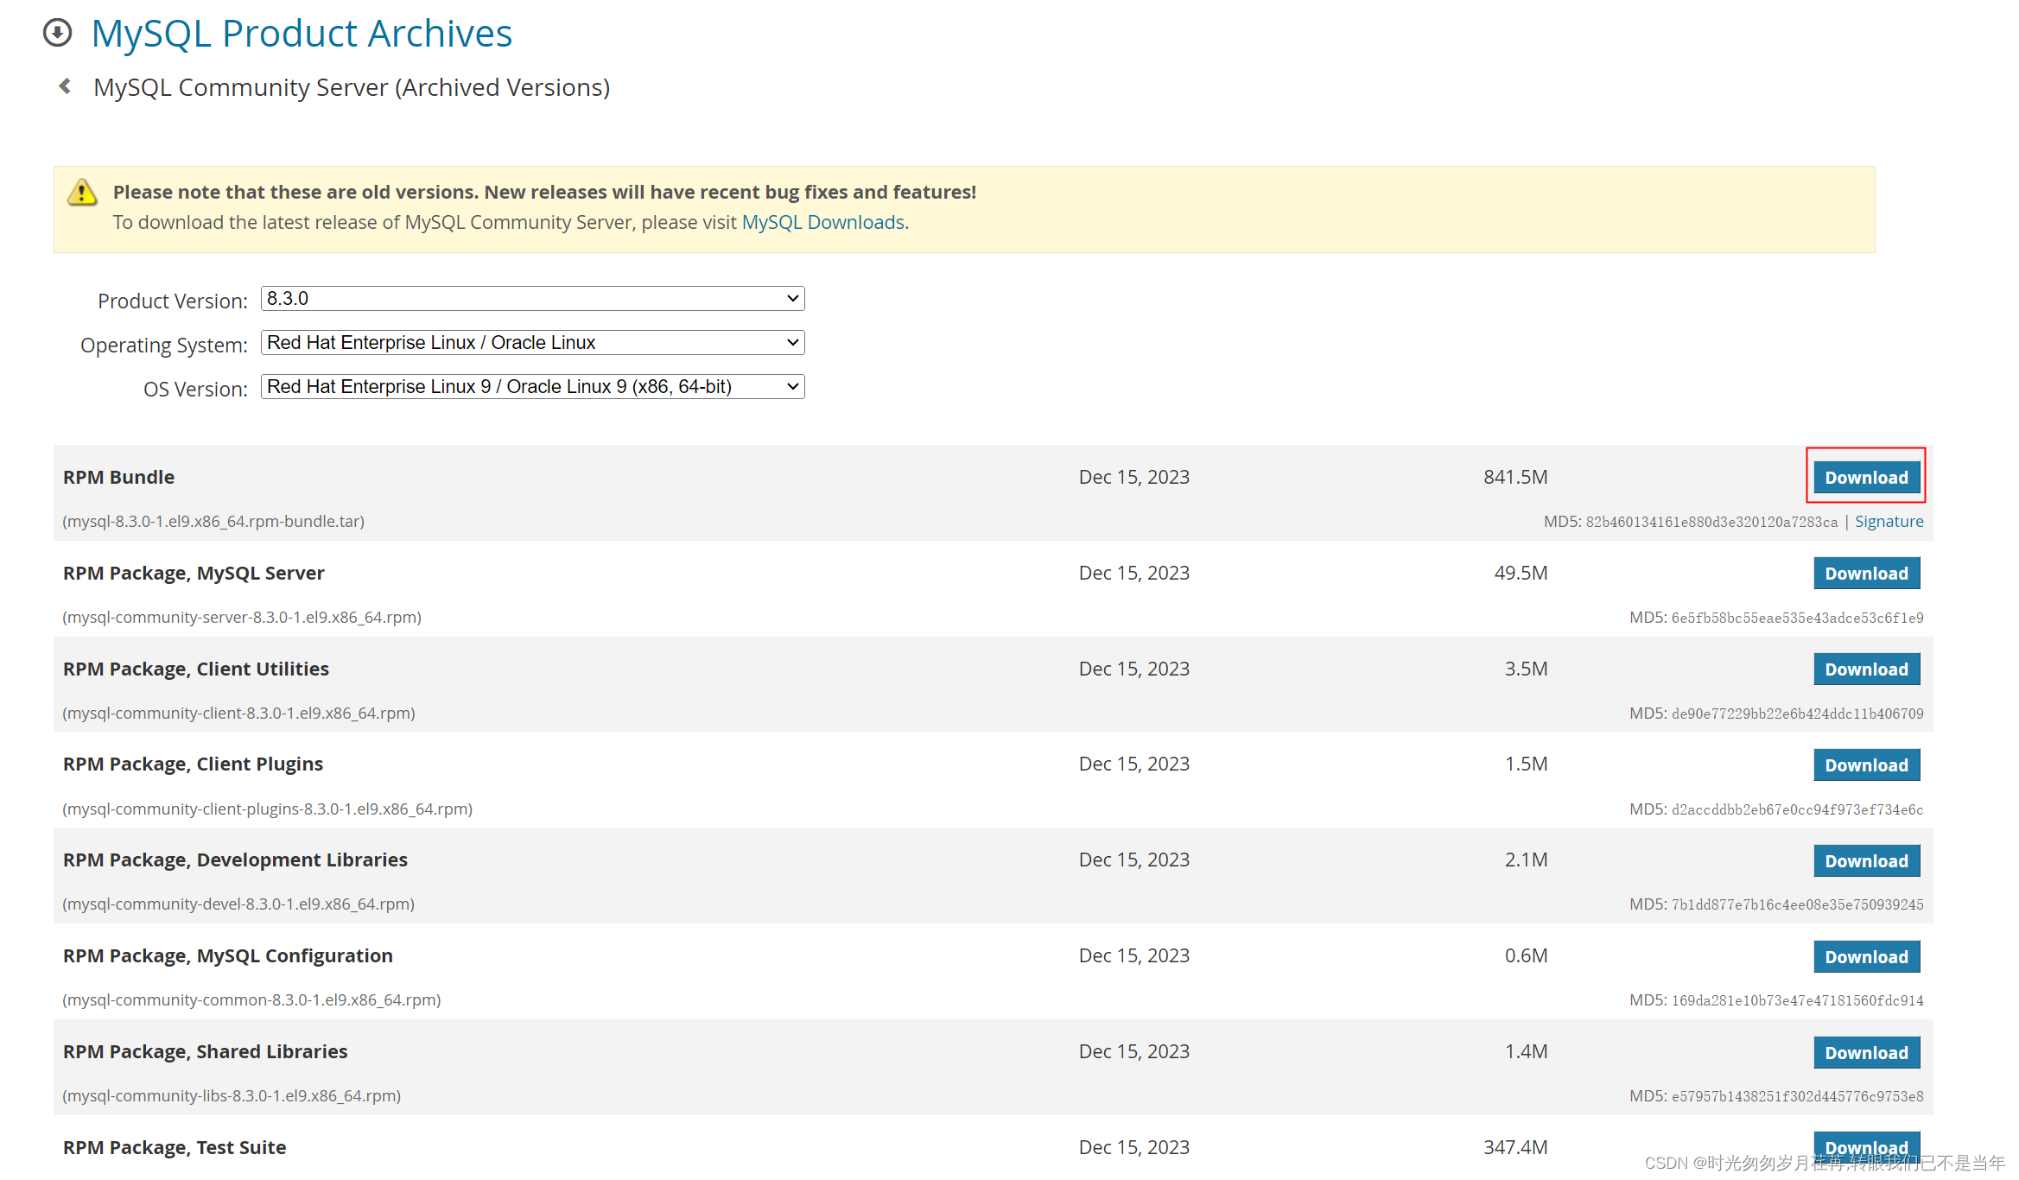The height and width of the screenshot is (1180, 2019).
Task: Expand the Operating System selector
Action: (532, 343)
